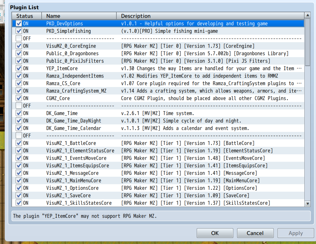This screenshot has height=244, width=316.
Task: Select the CGMZ_Core plugin name
Action: click(x=58, y=98)
